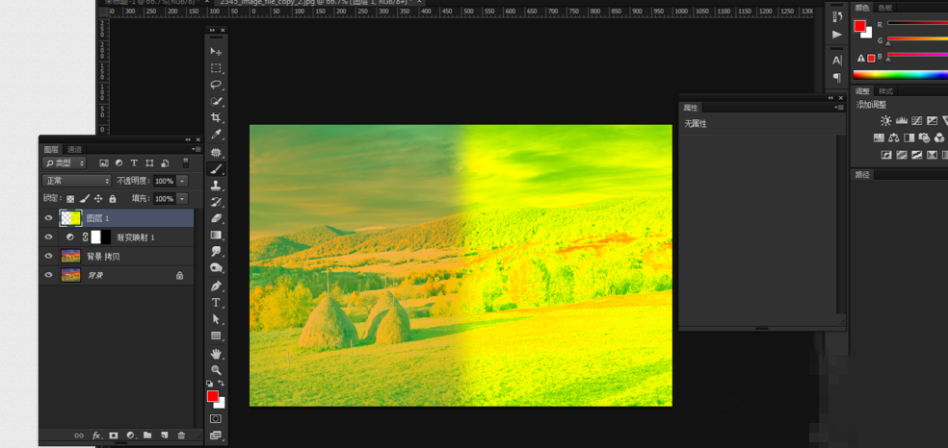This screenshot has height=448, width=948.
Task: Open the History panel icon
Action: tap(837, 16)
